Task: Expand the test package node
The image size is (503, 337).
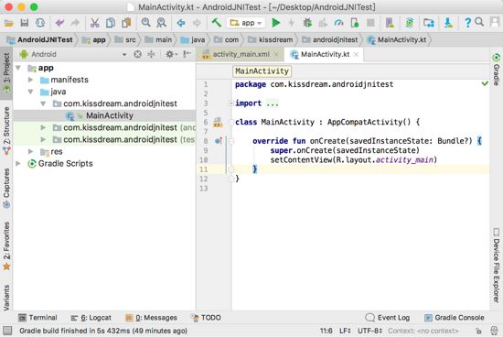Action: [x=43, y=139]
